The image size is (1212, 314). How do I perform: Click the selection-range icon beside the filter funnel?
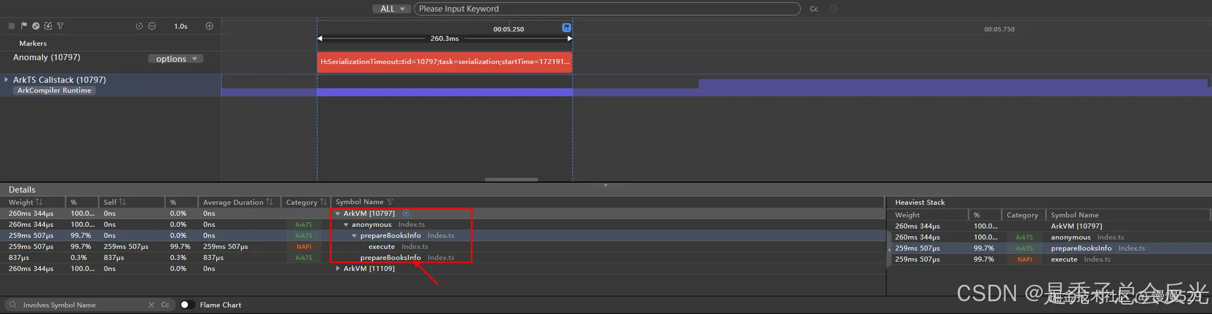[48, 26]
